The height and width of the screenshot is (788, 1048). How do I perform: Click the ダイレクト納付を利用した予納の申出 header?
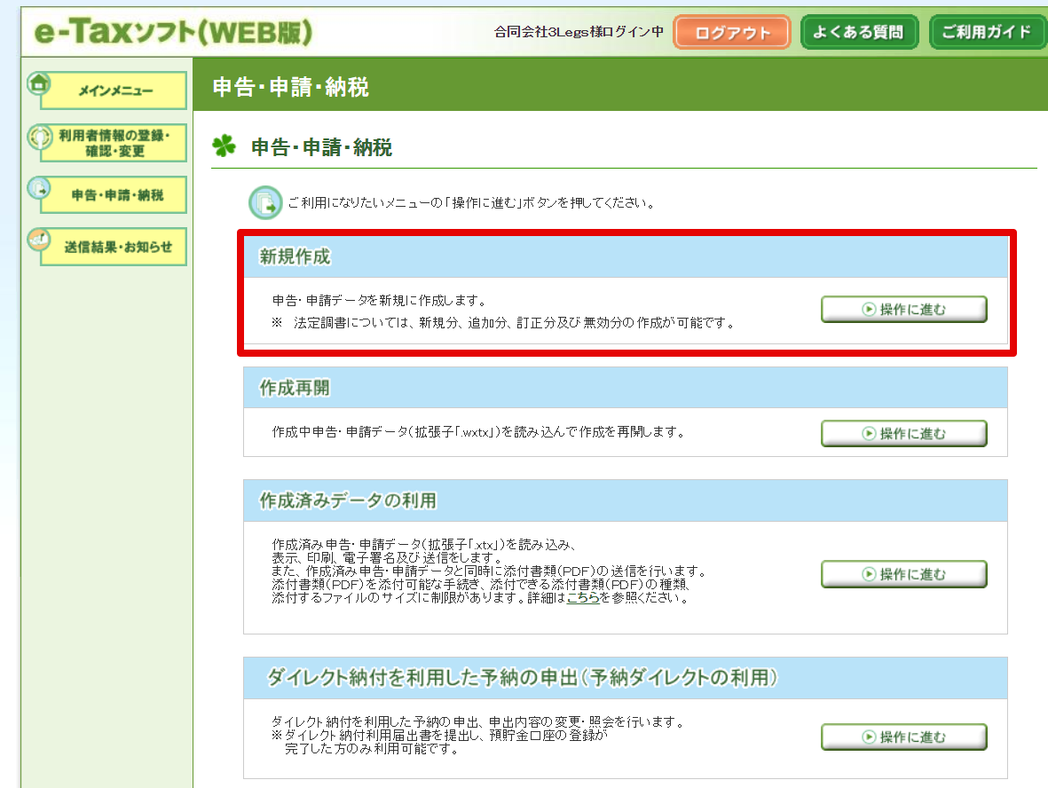tap(625, 678)
